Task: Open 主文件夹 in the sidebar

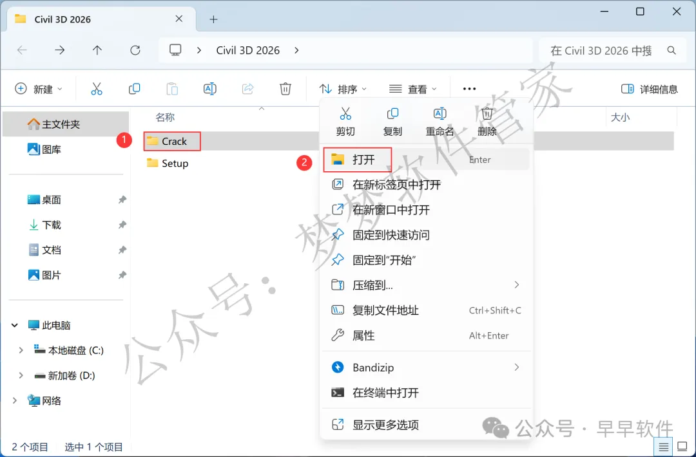Action: pyautogui.click(x=66, y=124)
